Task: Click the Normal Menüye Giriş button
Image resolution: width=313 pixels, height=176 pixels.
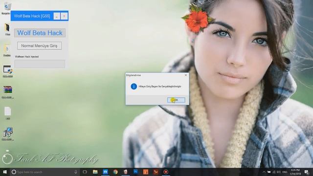Action: coord(39,45)
